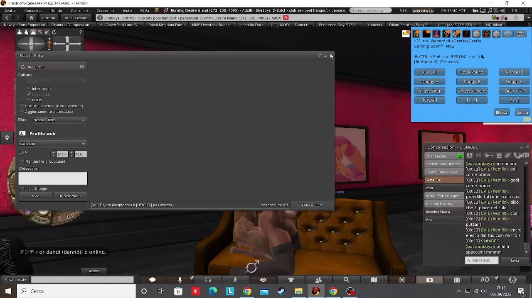Open the Filtro dropdown showing Nessun filtro
The image size is (532, 298).
pos(59,120)
